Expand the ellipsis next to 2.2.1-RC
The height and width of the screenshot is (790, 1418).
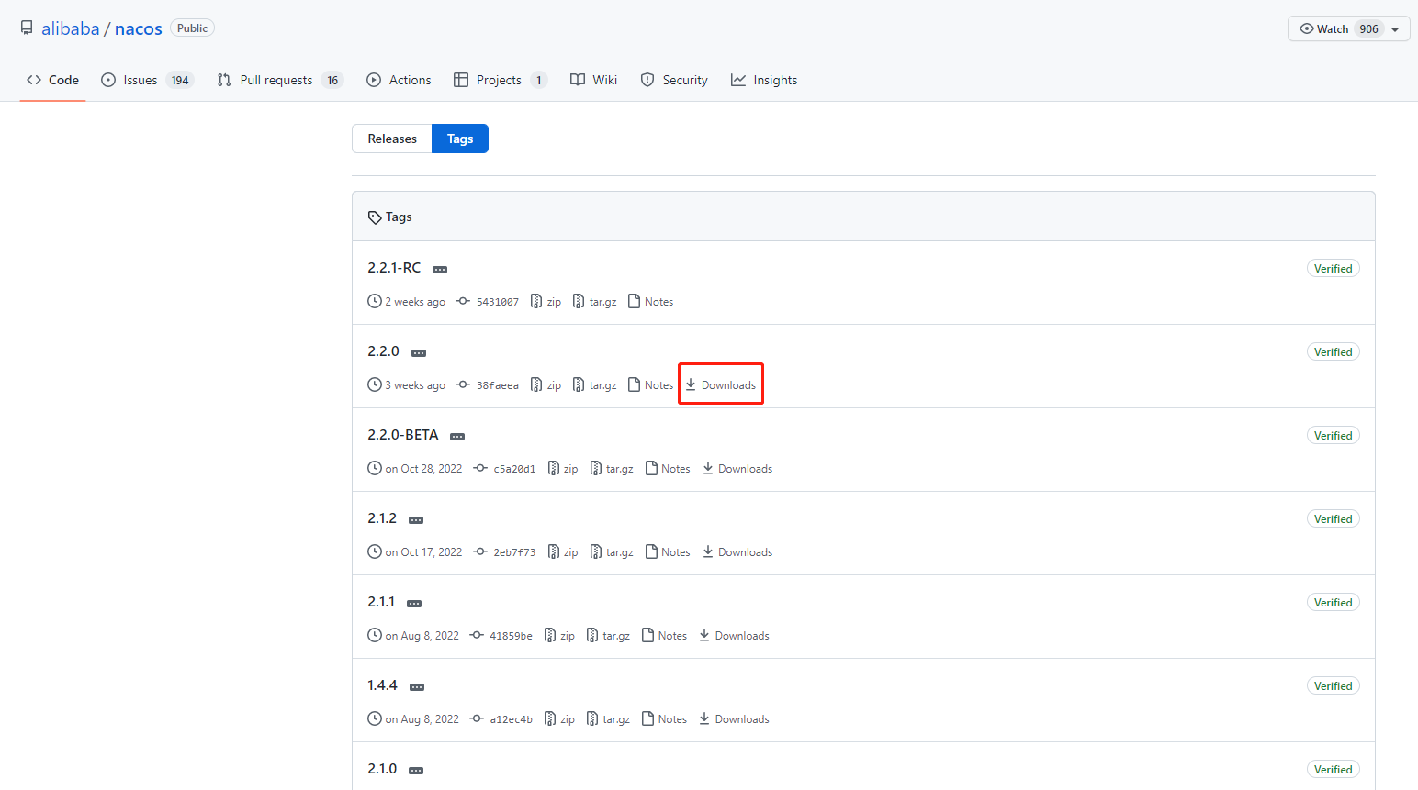coord(440,270)
